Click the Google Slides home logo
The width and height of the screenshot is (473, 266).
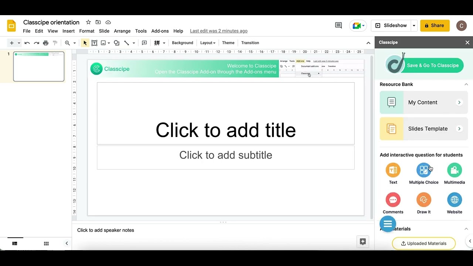pyautogui.click(x=11, y=25)
